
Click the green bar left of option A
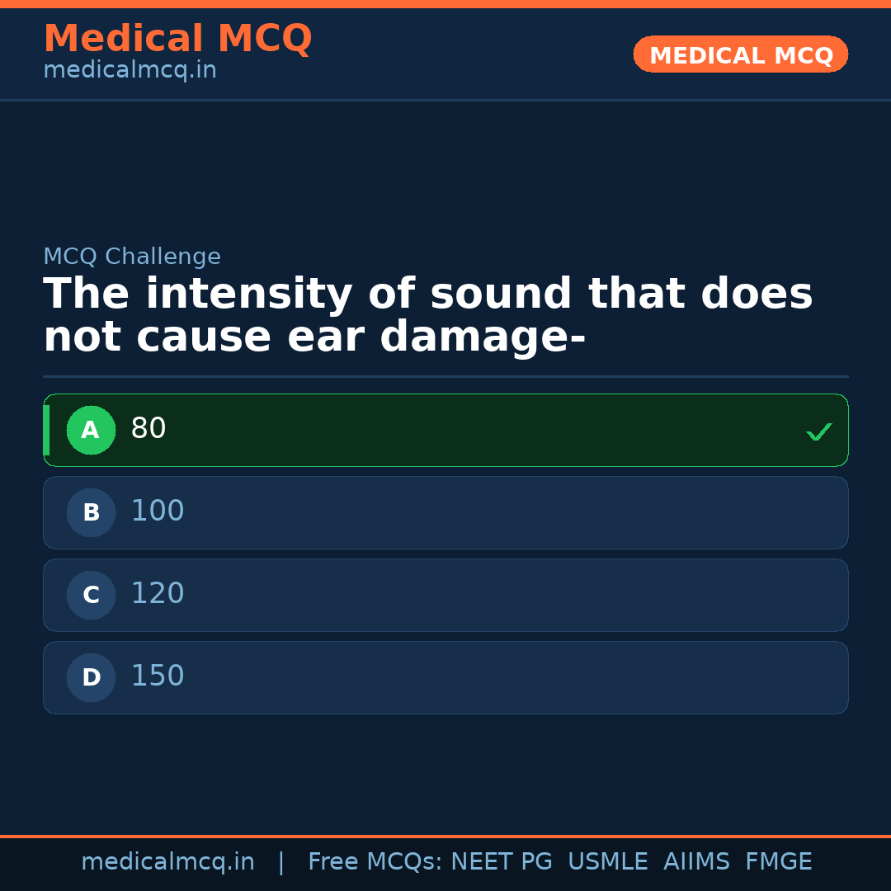click(46, 430)
